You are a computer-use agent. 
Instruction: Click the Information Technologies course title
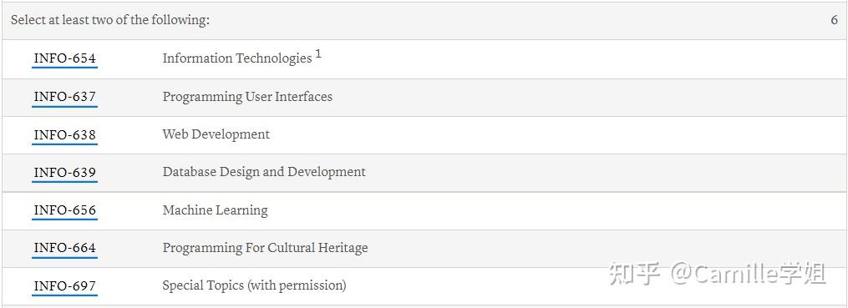pos(237,58)
